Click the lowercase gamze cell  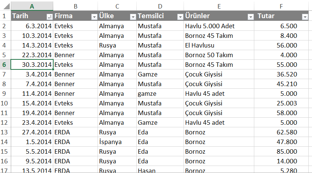click(x=159, y=94)
